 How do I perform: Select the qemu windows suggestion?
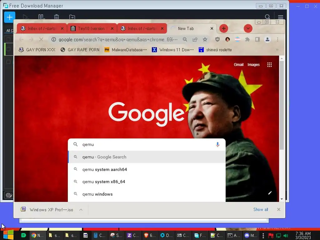(147, 194)
